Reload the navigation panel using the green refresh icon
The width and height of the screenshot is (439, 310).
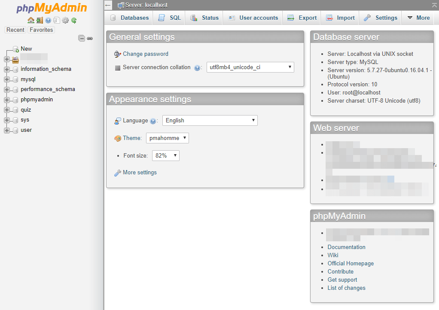tap(73, 21)
